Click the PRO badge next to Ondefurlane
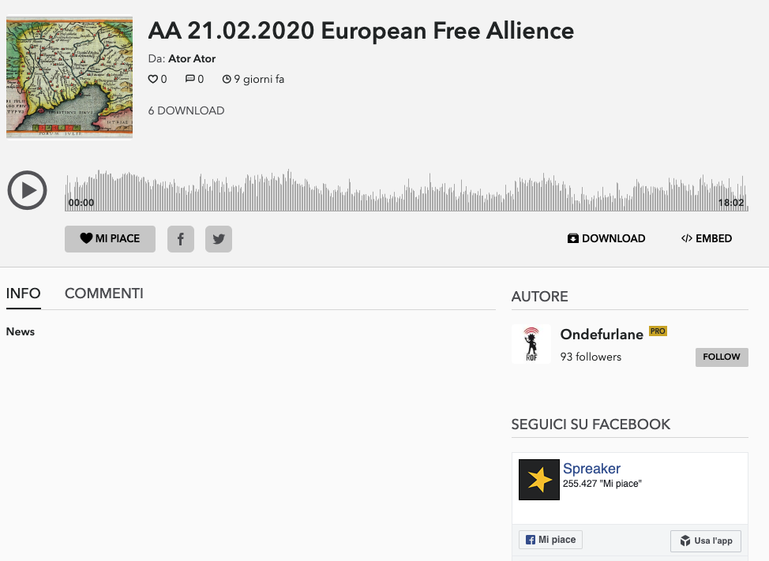This screenshot has width=769, height=561. [658, 331]
